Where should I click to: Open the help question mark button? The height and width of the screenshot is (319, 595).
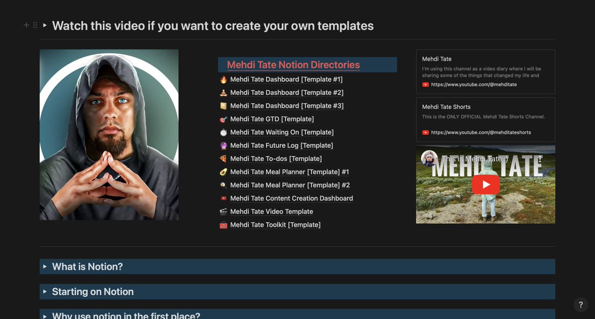click(581, 305)
